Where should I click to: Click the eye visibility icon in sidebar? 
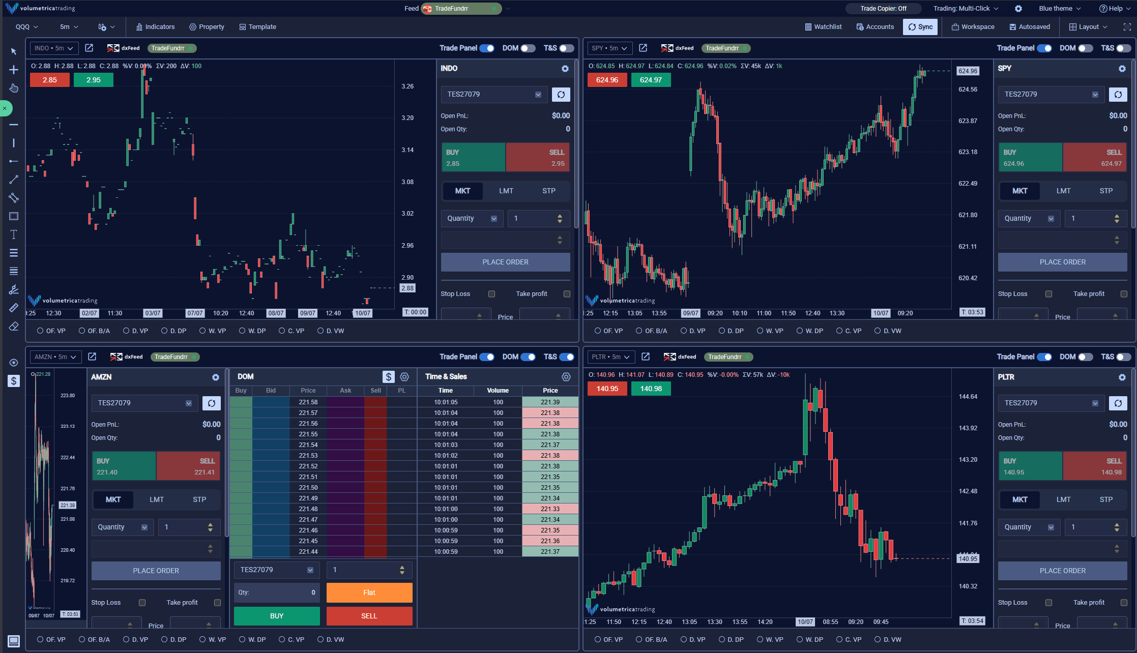[14, 363]
